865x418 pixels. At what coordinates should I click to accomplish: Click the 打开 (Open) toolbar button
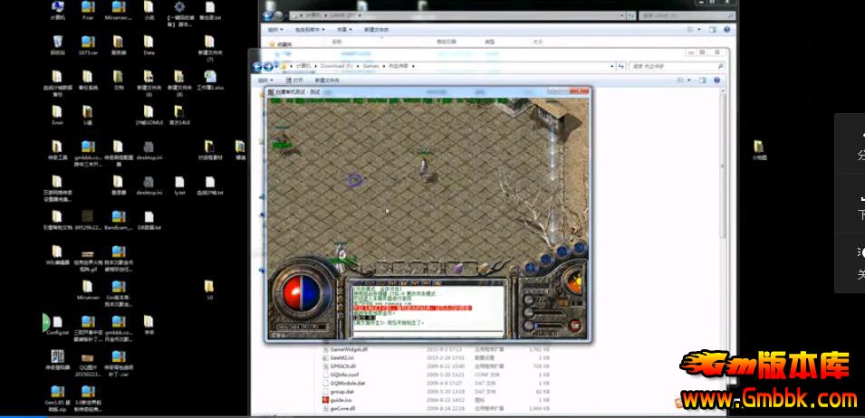coord(298,80)
